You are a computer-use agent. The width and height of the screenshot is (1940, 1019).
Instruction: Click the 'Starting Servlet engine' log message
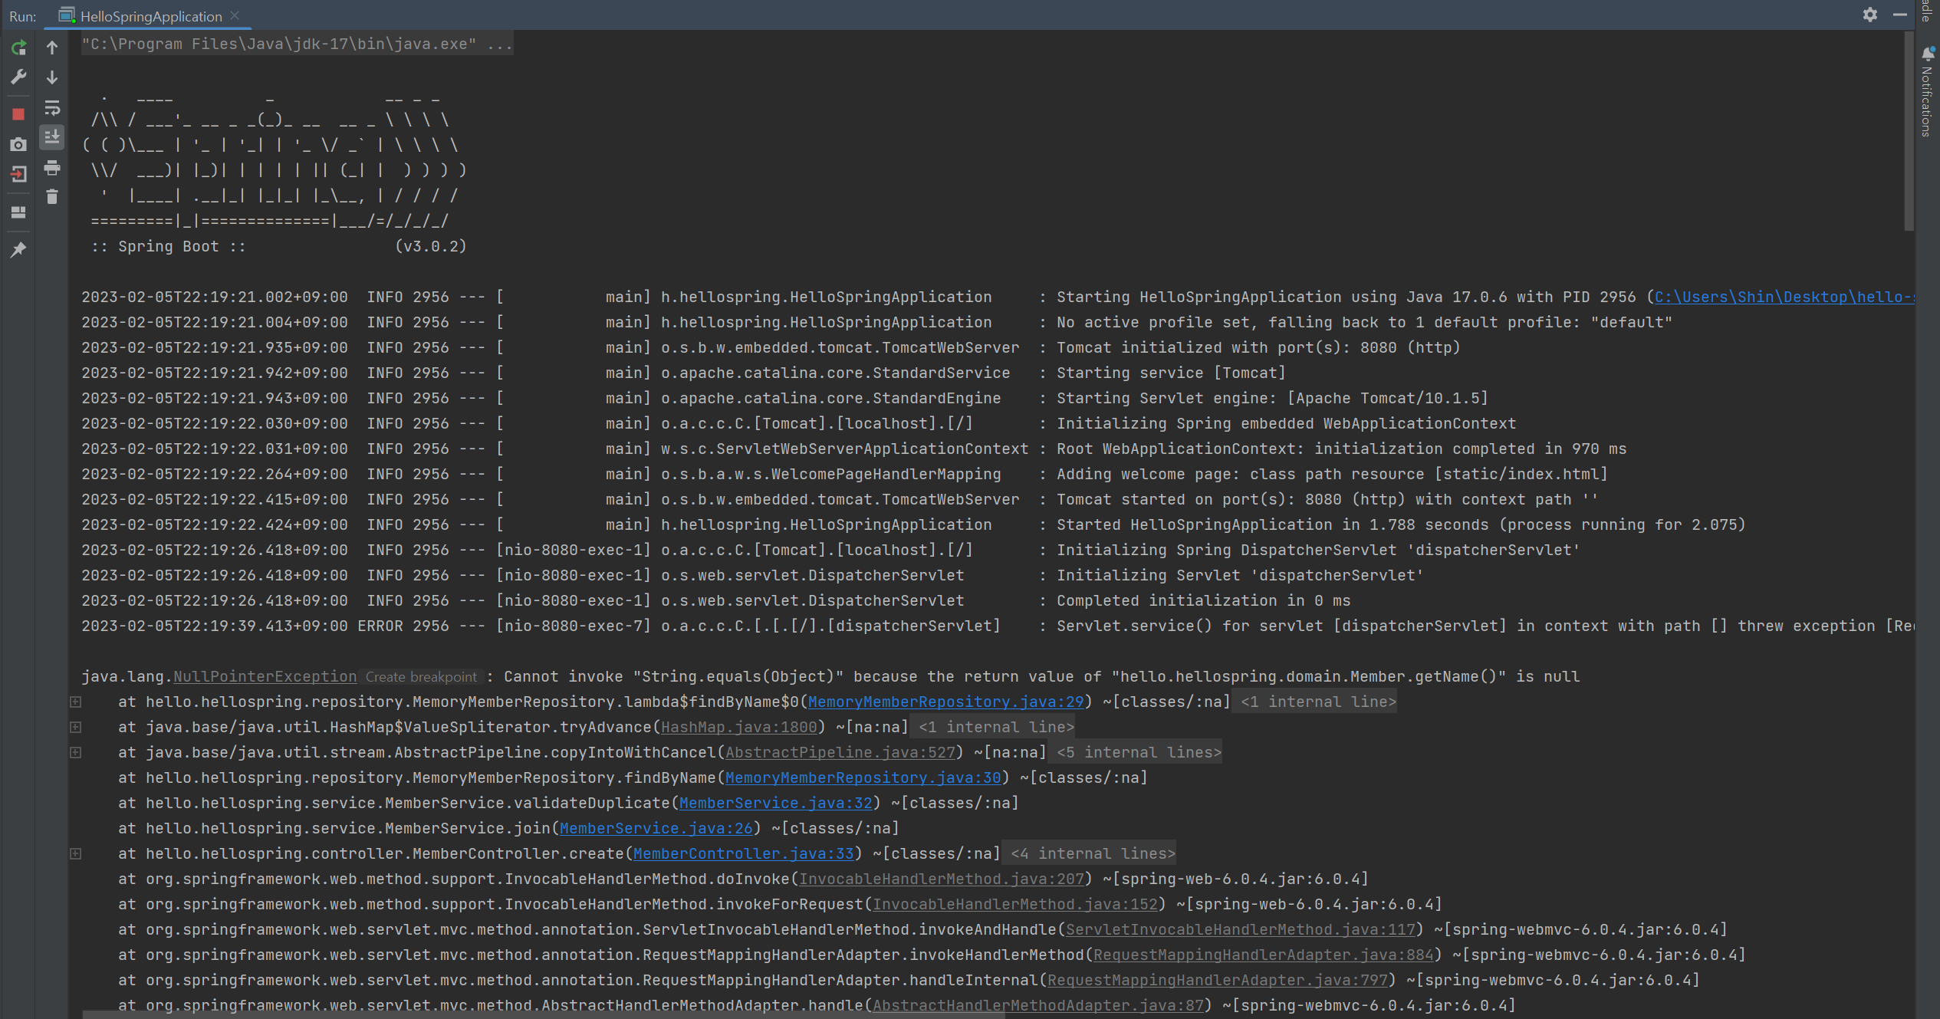[1272, 398]
